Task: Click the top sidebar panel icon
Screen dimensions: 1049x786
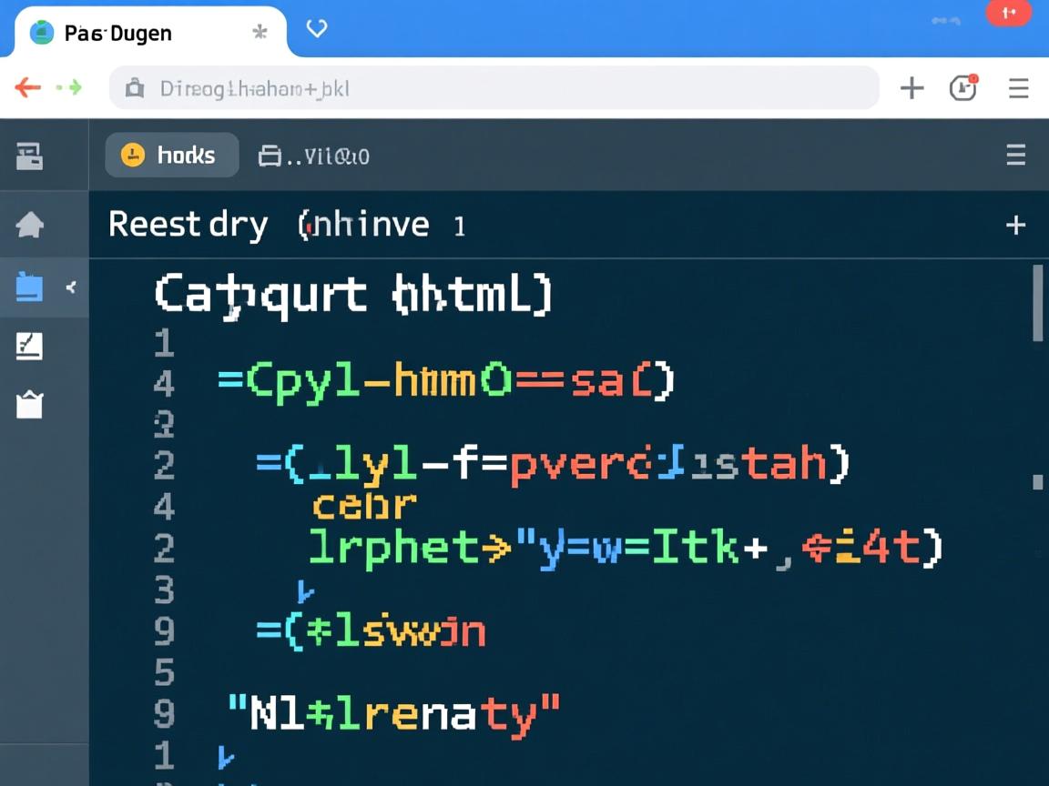Action: pyautogui.click(x=29, y=156)
